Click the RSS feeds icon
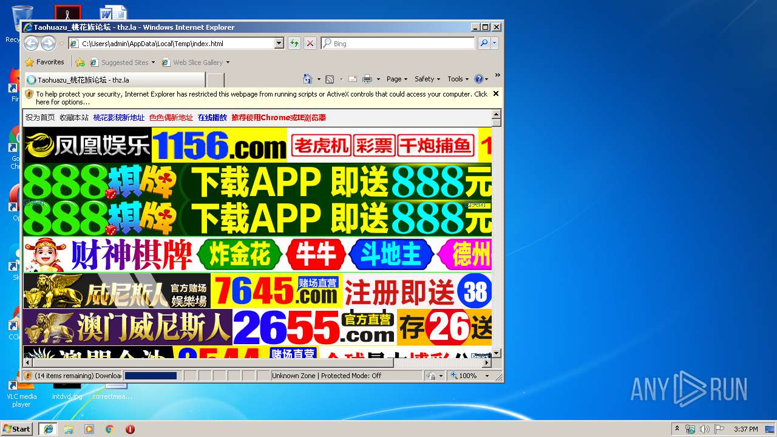Image resolution: width=777 pixels, height=437 pixels. 330,79
